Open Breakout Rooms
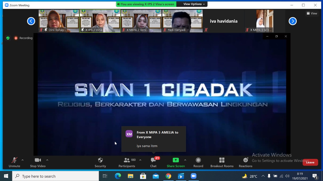 (x=222, y=162)
